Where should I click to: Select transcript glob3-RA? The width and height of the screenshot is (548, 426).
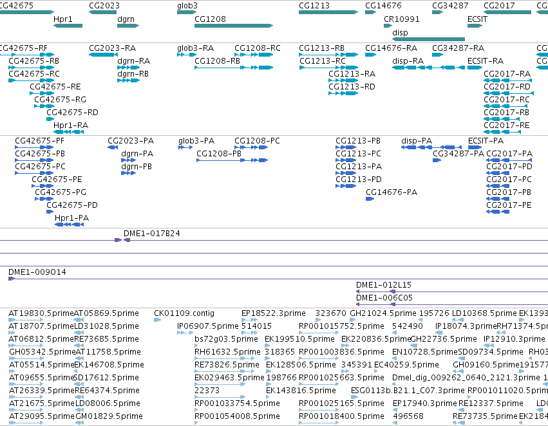point(195,48)
